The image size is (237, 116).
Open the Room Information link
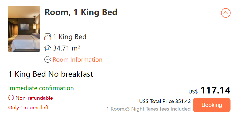(x=77, y=60)
